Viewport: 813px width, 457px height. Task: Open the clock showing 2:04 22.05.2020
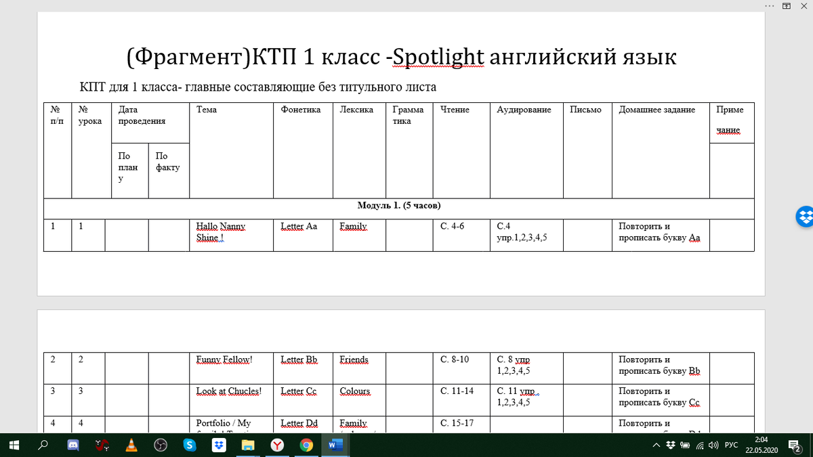[762, 445]
